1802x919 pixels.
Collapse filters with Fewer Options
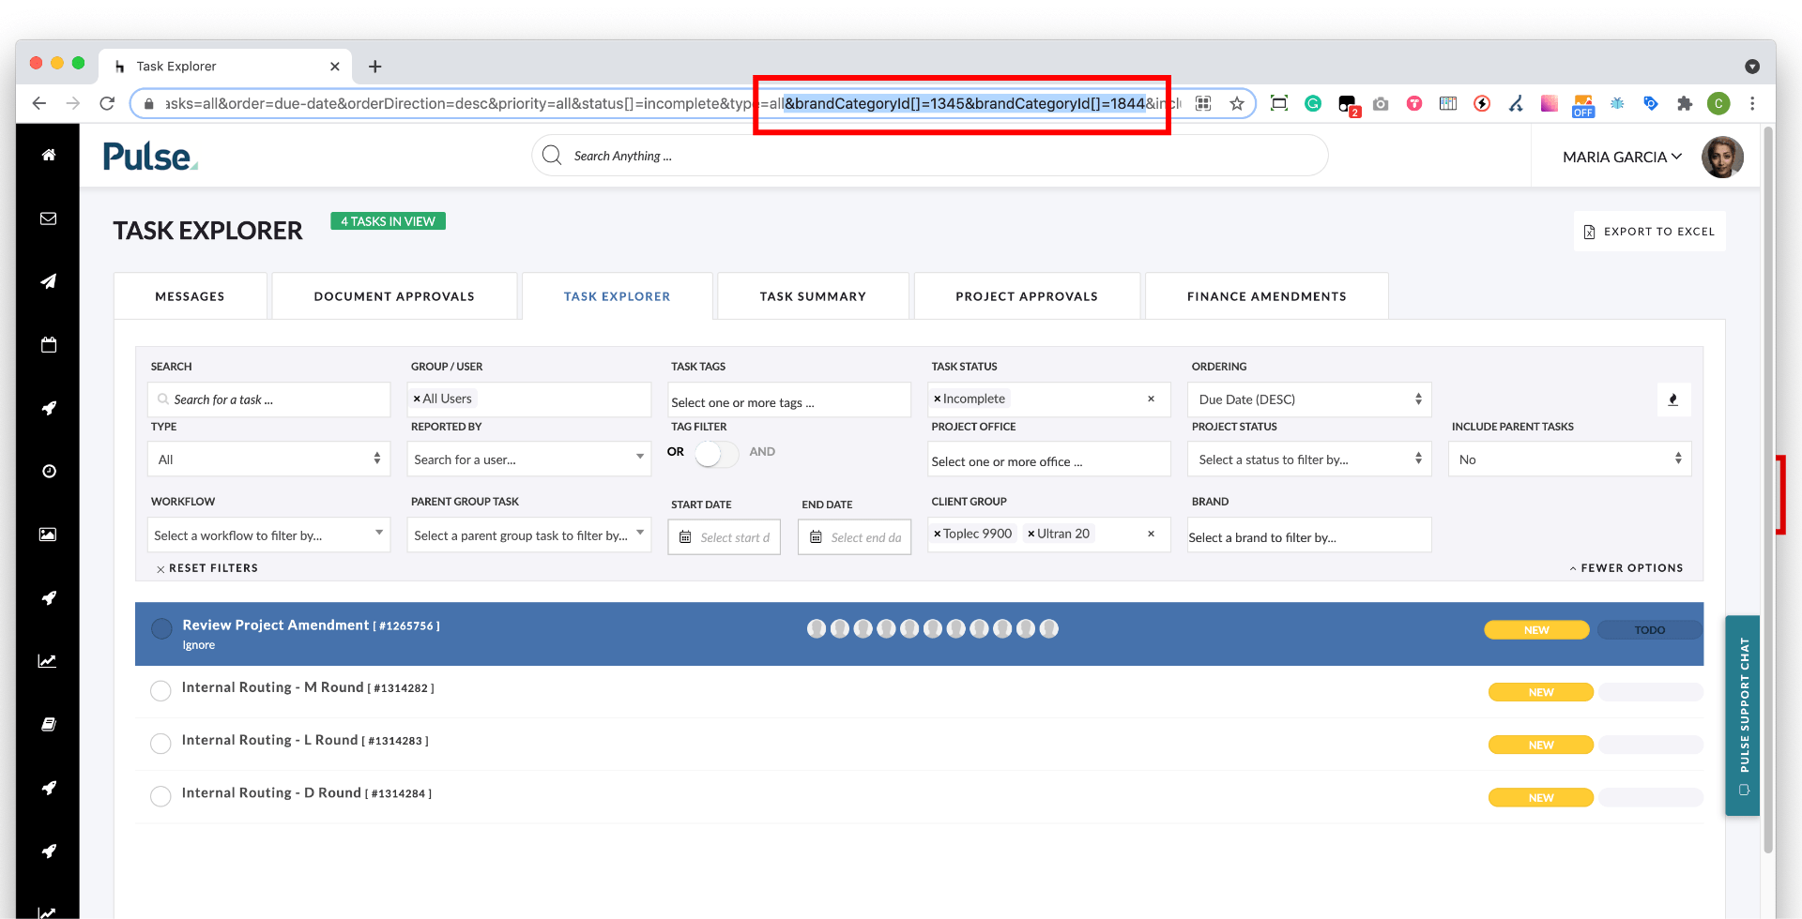[x=1626, y=567]
